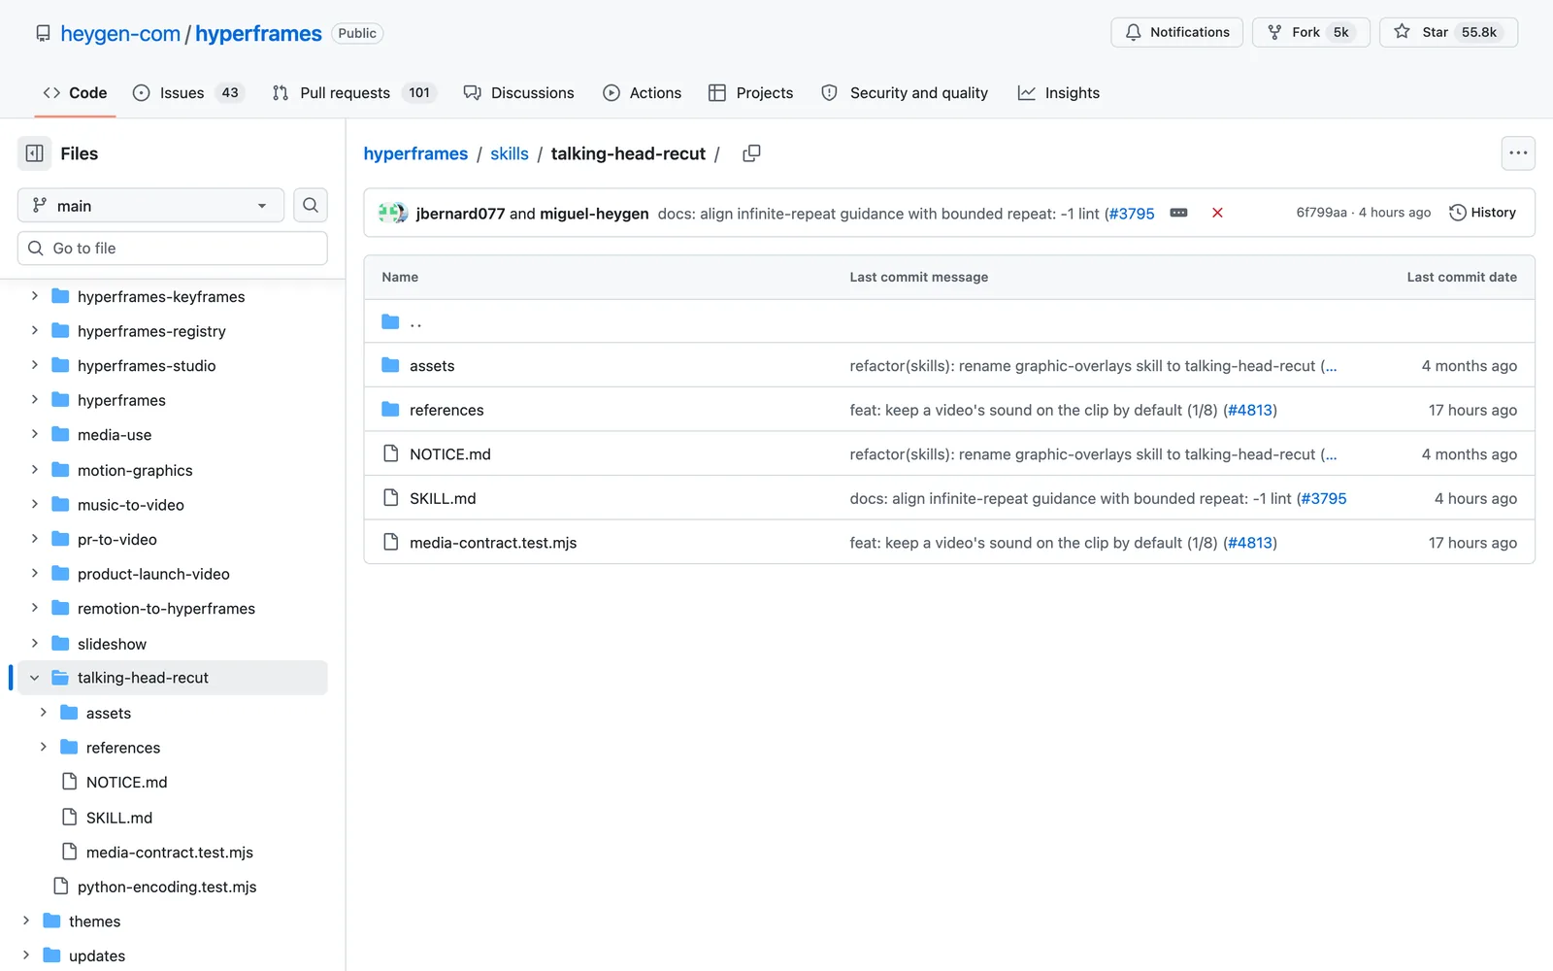Screen dimensions: 1553x971
Task: Expand the references folder in sidebar tree
Action: [44, 748]
